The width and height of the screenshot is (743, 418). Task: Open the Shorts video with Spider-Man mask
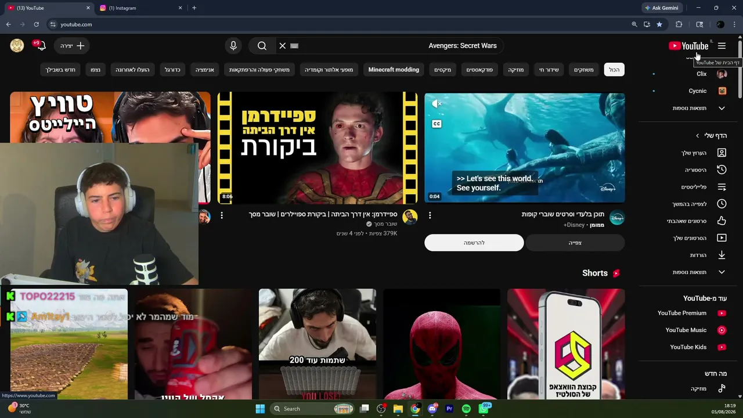pos(442,344)
